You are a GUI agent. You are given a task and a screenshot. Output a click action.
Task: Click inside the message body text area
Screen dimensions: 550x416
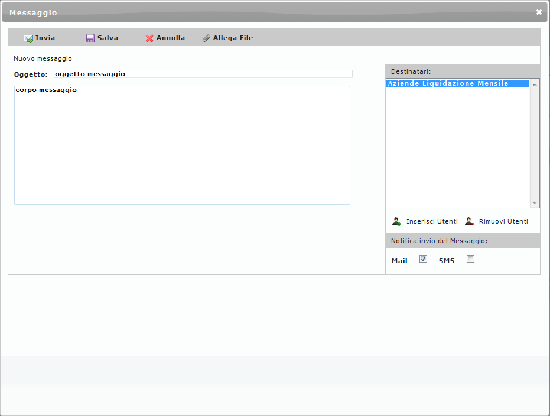pos(182,145)
